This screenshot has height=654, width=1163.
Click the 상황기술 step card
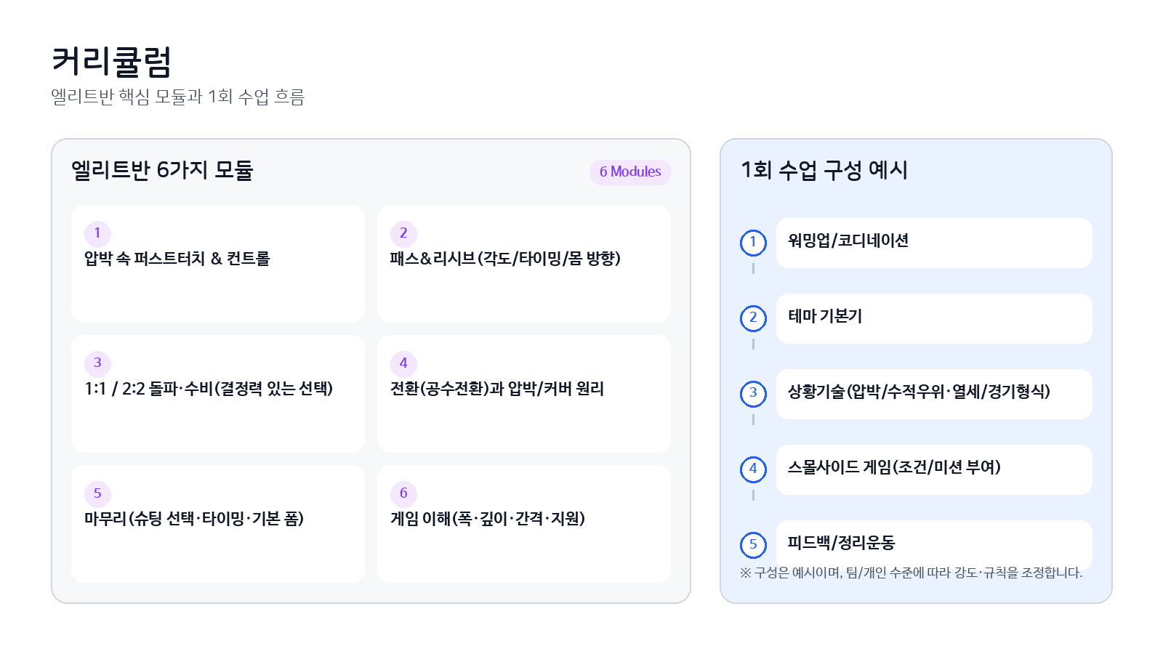tap(933, 394)
